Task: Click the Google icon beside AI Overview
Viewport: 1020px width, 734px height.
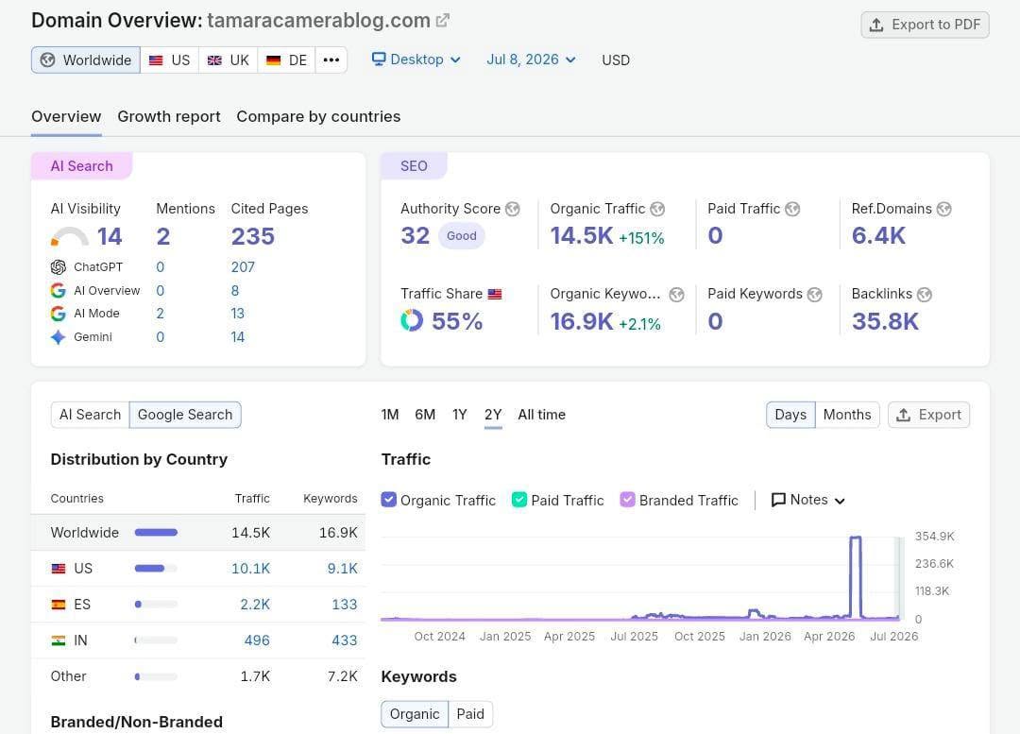Action: point(58,290)
